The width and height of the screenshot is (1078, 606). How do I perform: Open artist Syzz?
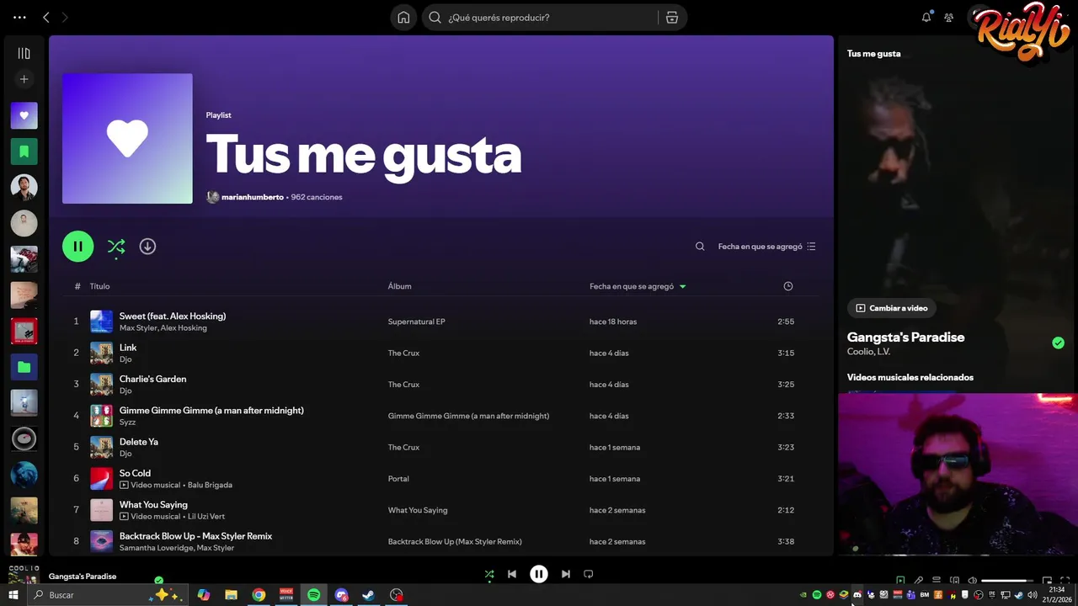tap(127, 422)
